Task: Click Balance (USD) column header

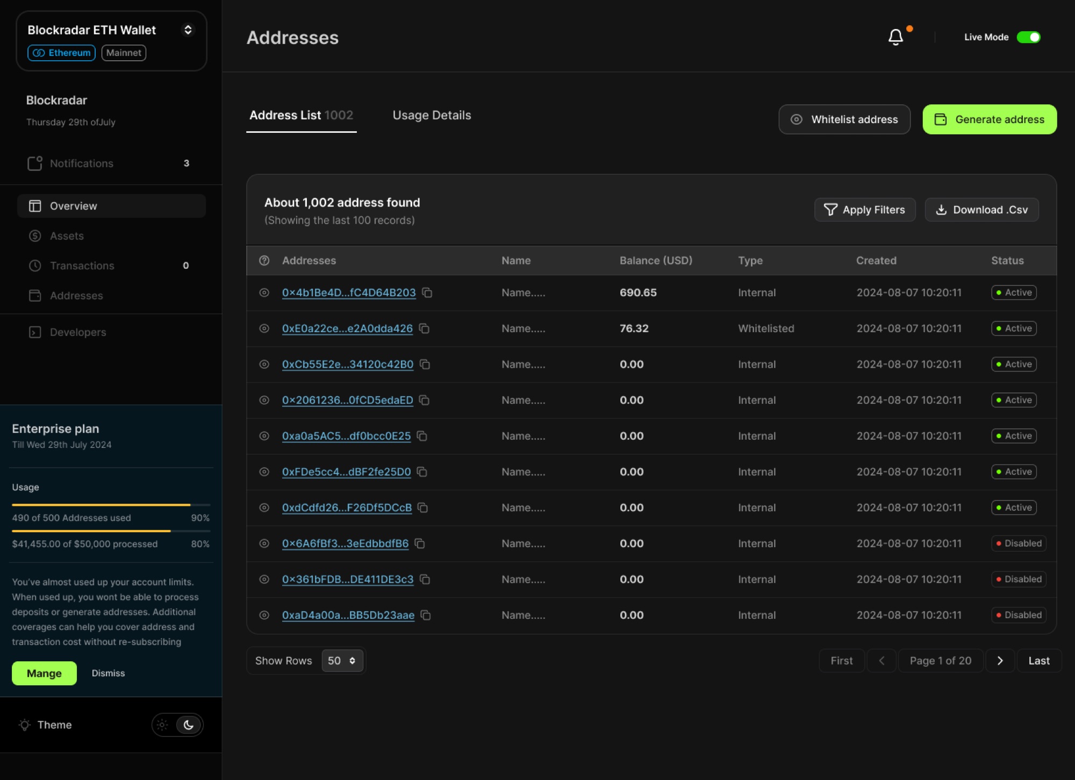Action: 656,261
